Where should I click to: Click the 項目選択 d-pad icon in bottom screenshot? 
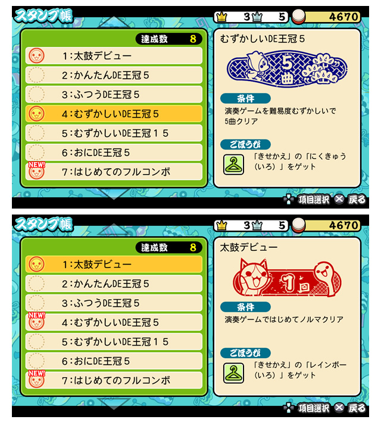(x=289, y=408)
